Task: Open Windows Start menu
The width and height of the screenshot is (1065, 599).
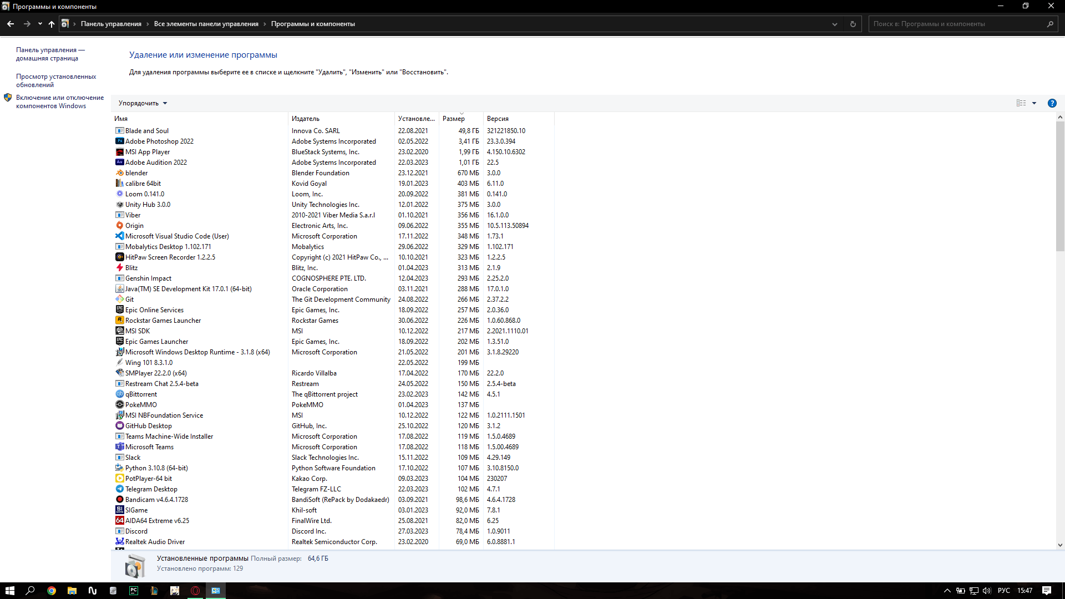Action: point(9,591)
